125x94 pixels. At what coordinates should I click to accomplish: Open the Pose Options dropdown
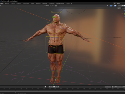coord(123,8)
